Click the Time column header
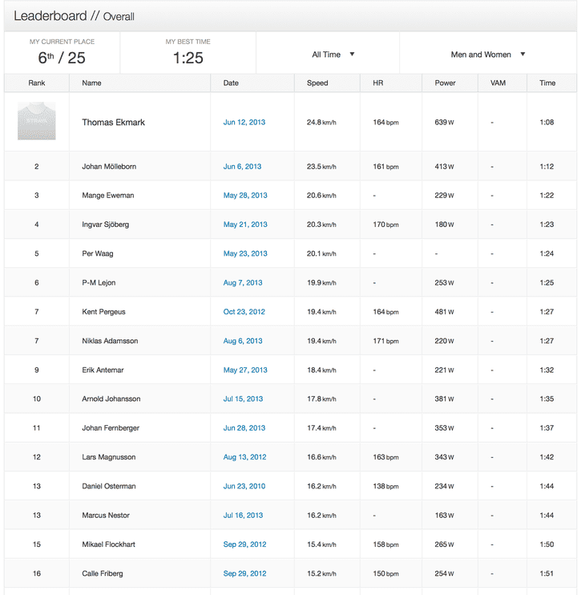Image resolution: width=581 pixels, height=595 pixels. pos(547,83)
